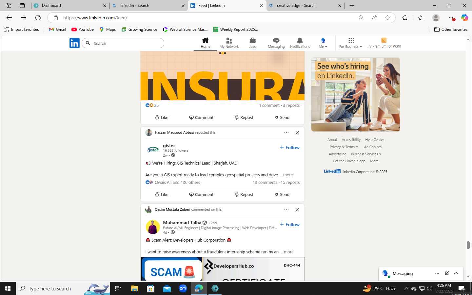Open 'See who's hiring' ad image

(x=356, y=94)
